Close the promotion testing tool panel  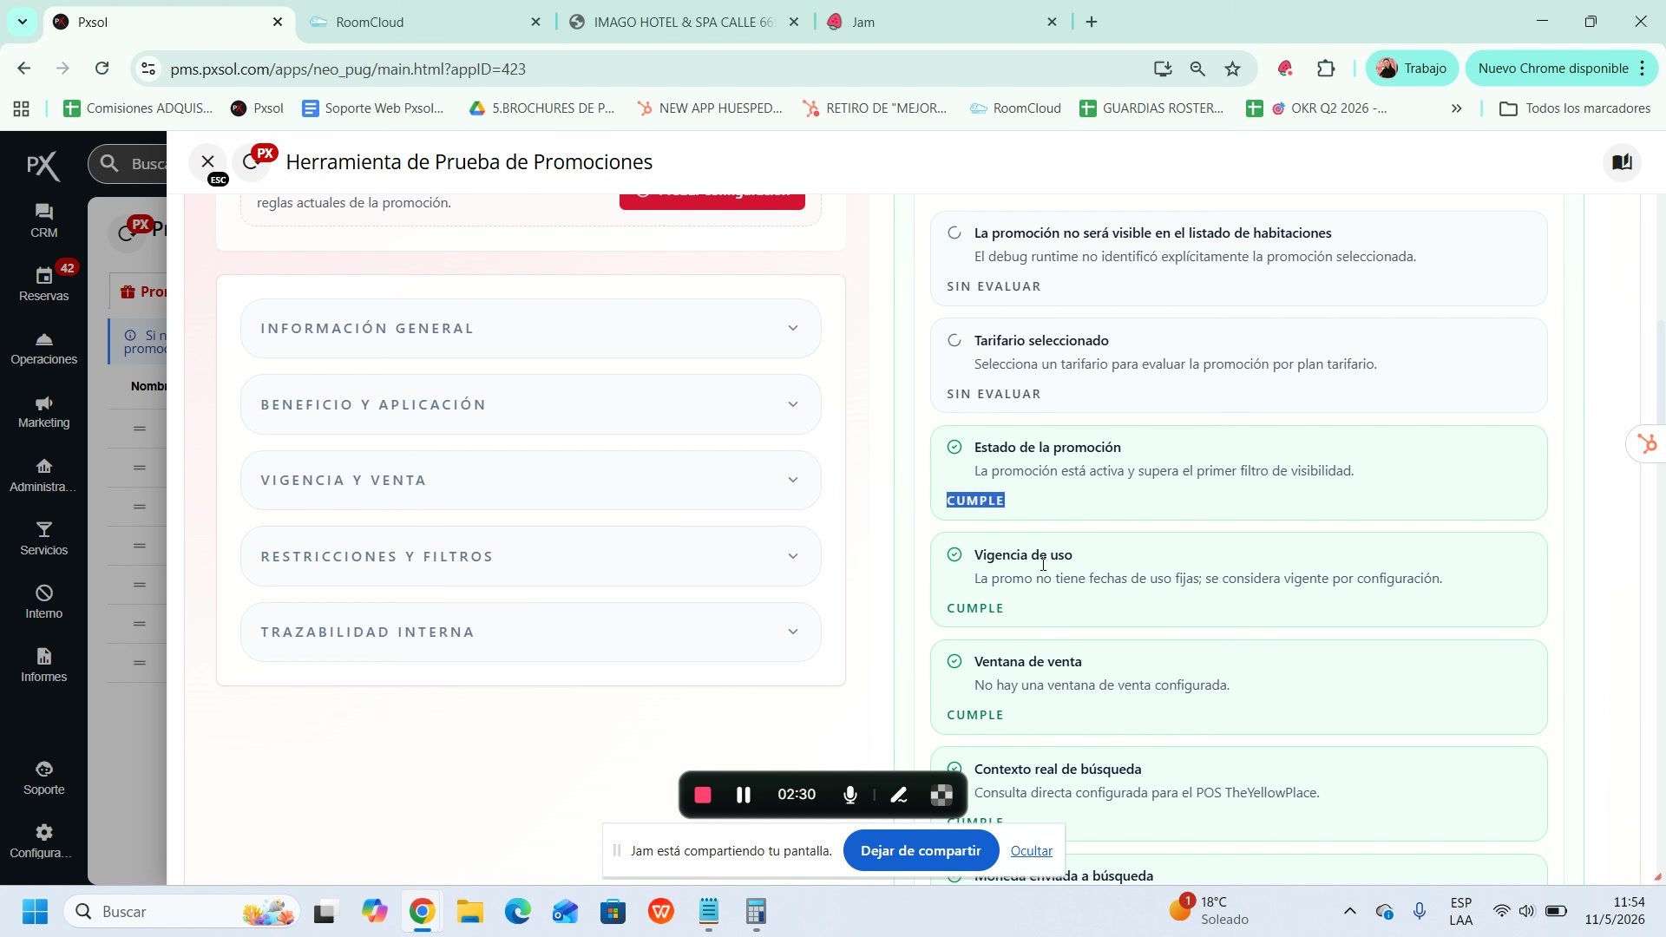tap(207, 162)
